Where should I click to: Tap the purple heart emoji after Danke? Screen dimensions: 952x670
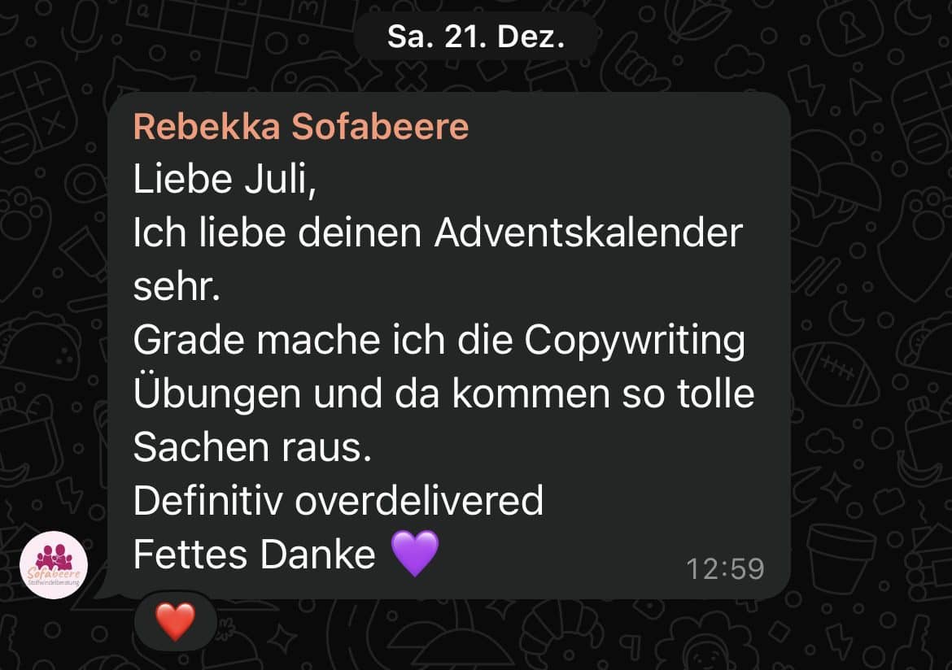(x=415, y=552)
